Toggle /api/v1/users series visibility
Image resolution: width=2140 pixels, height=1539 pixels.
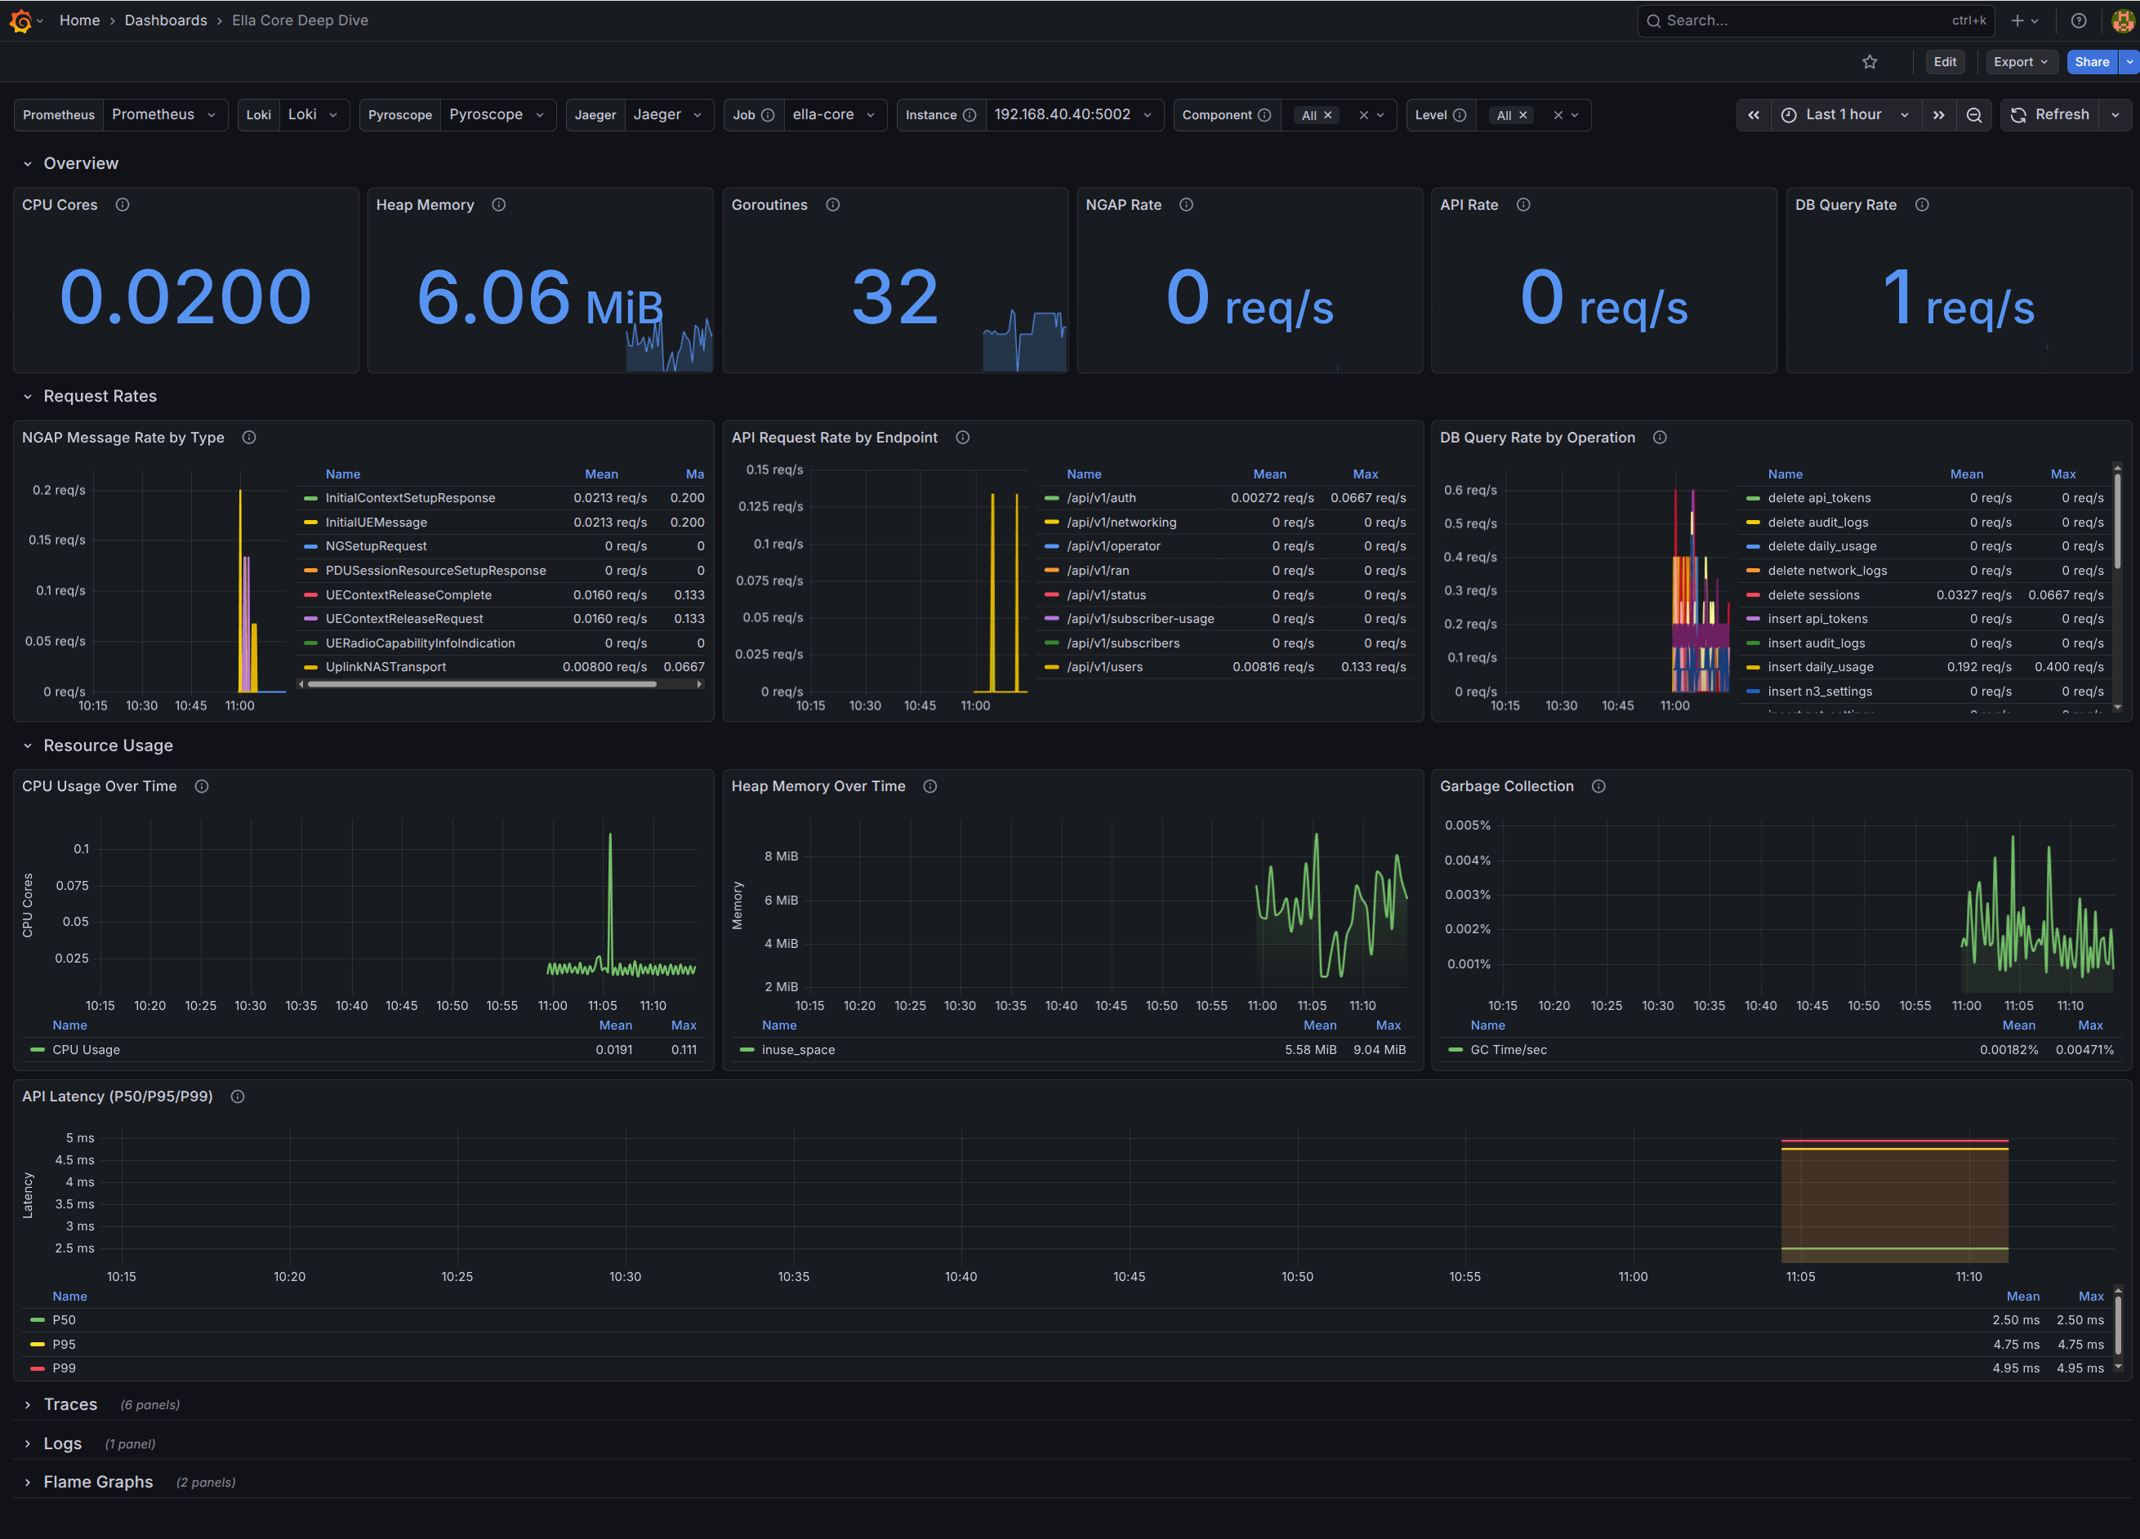tap(1104, 668)
